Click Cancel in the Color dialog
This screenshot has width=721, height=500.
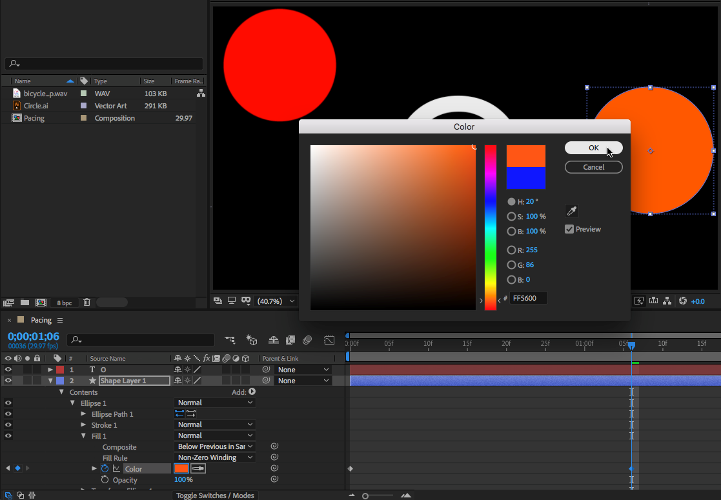click(593, 167)
